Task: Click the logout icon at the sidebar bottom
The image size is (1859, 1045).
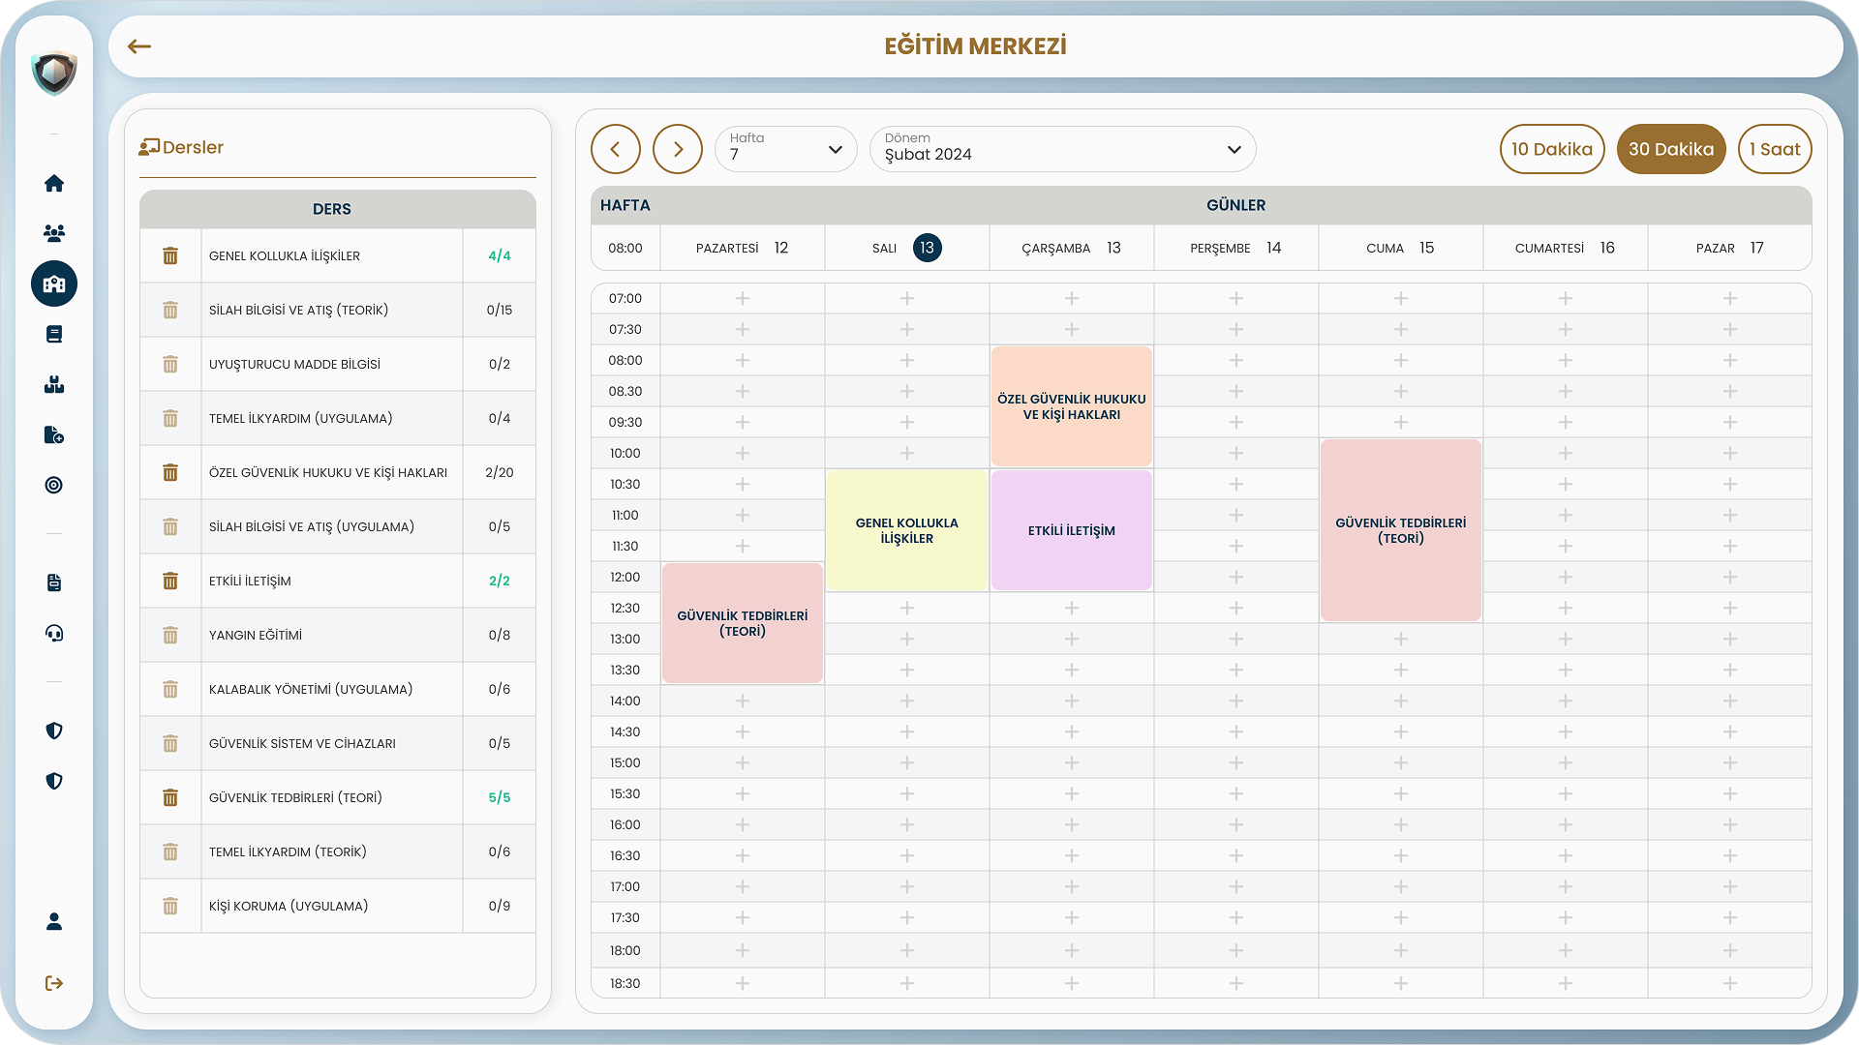Action: (x=54, y=983)
